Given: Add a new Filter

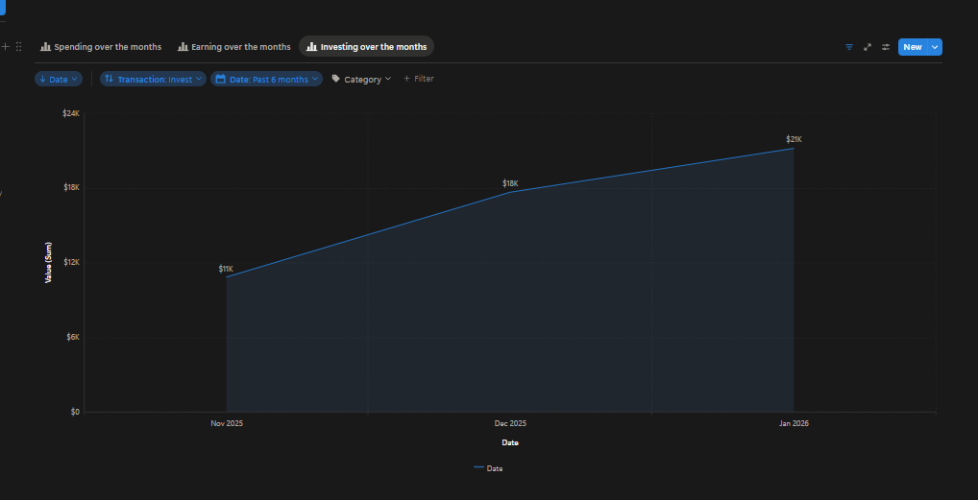Looking at the screenshot, I should click(419, 79).
